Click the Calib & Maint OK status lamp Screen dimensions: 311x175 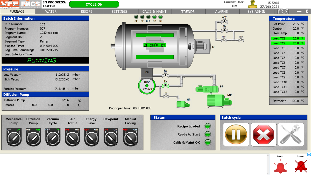point(208,142)
